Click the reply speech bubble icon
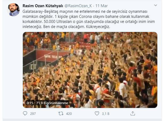Viewport: 165px width, 121px height. 25,114
